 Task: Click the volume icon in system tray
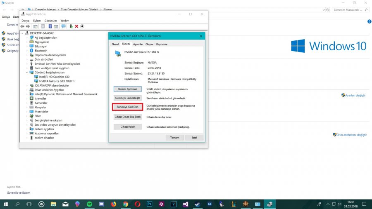coord(339,204)
